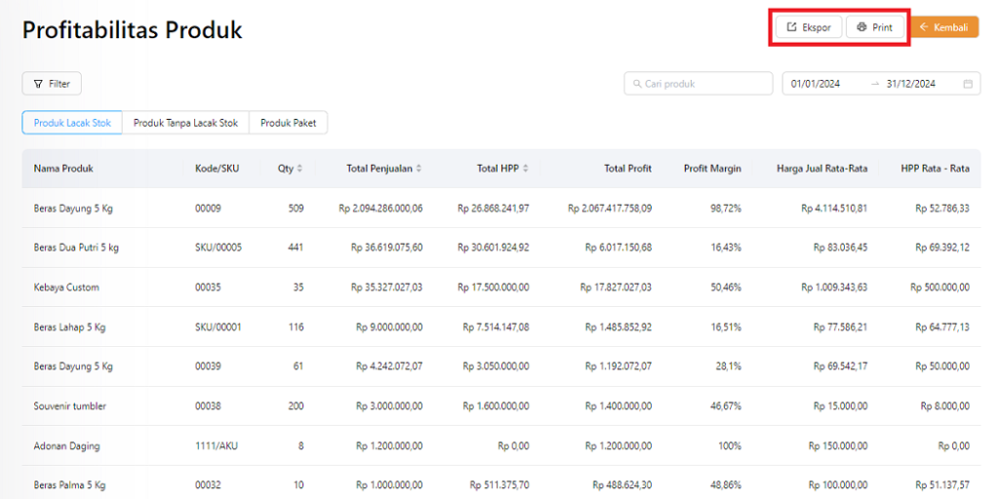The height and width of the screenshot is (499, 999).
Task: Select the Beras Palma 5 Kg row
Action: coord(501,482)
